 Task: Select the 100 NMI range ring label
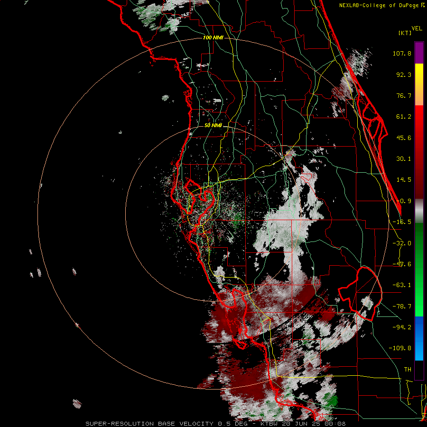213,37
